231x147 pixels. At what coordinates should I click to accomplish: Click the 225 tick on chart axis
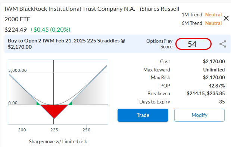[54, 130]
